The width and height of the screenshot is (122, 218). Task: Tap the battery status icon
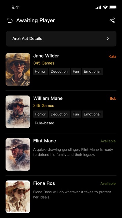(x=113, y=8)
